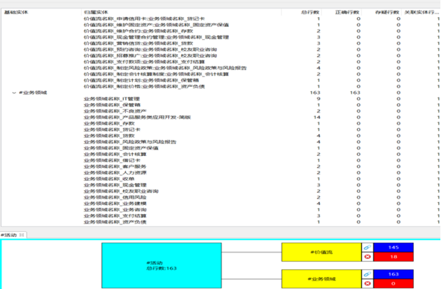Viewport: 441px width, 289px height.
Task: Click link icon beside #业务领域 node
Action: pos(368,274)
